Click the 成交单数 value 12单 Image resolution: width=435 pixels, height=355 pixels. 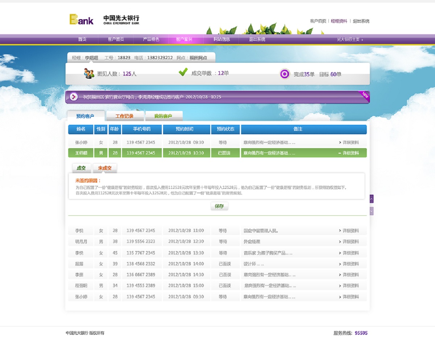point(223,73)
